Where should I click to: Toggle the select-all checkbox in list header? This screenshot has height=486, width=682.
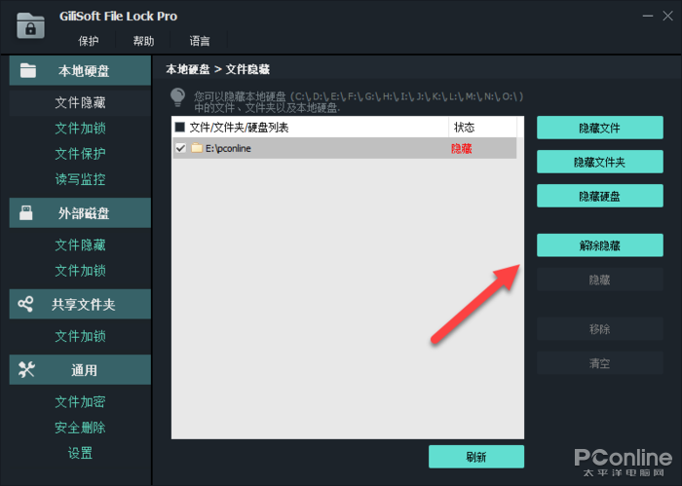179,128
